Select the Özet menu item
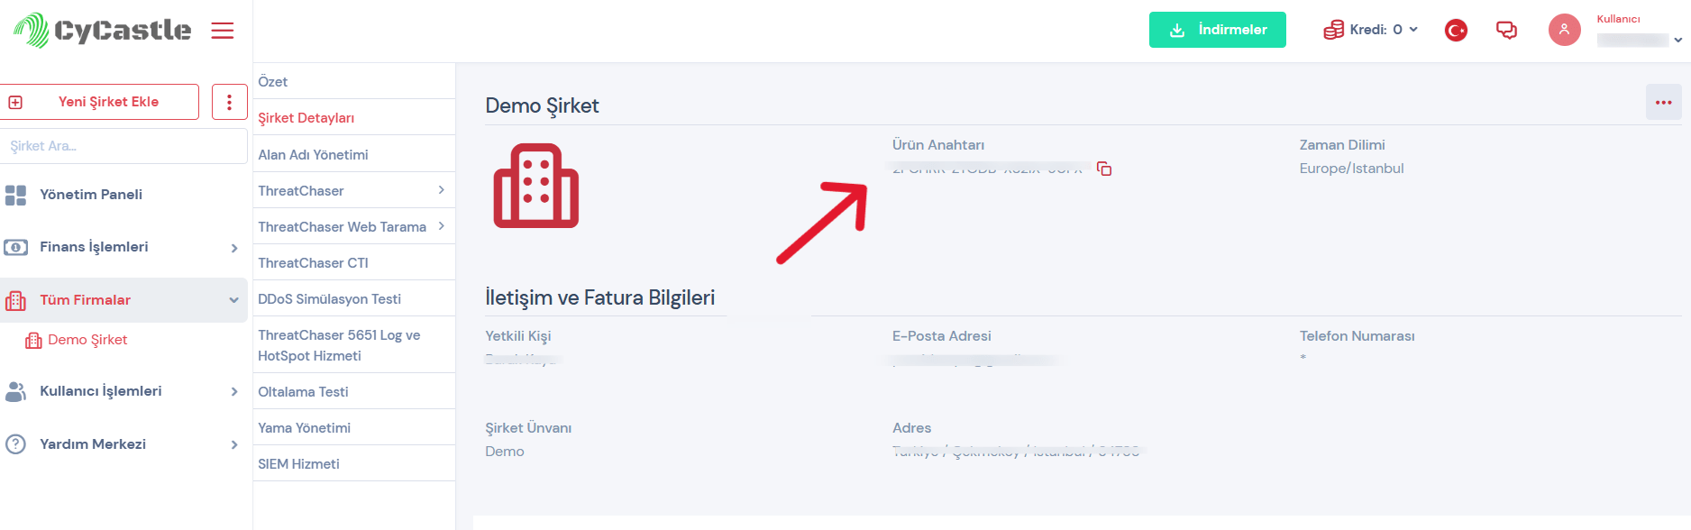 pyautogui.click(x=273, y=82)
